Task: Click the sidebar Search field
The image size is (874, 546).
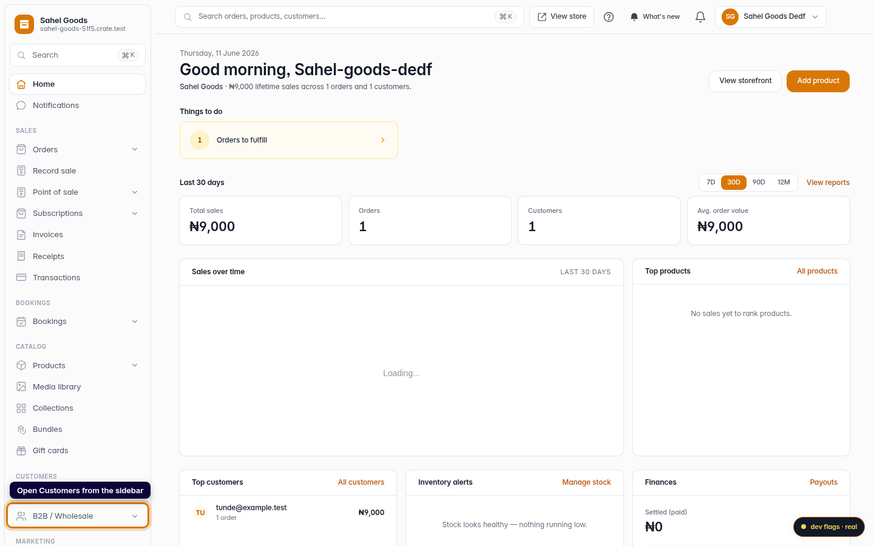Action: tap(78, 55)
